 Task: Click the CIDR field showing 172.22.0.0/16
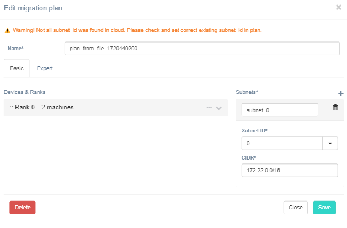pyautogui.click(x=289, y=171)
